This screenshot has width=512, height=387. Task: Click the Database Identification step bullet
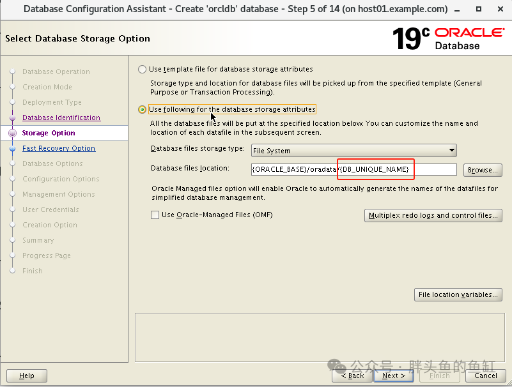[x=12, y=118]
